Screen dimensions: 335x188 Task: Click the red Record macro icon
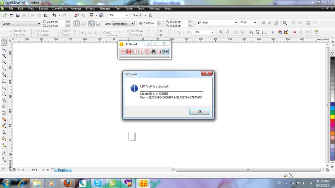point(294,32)
